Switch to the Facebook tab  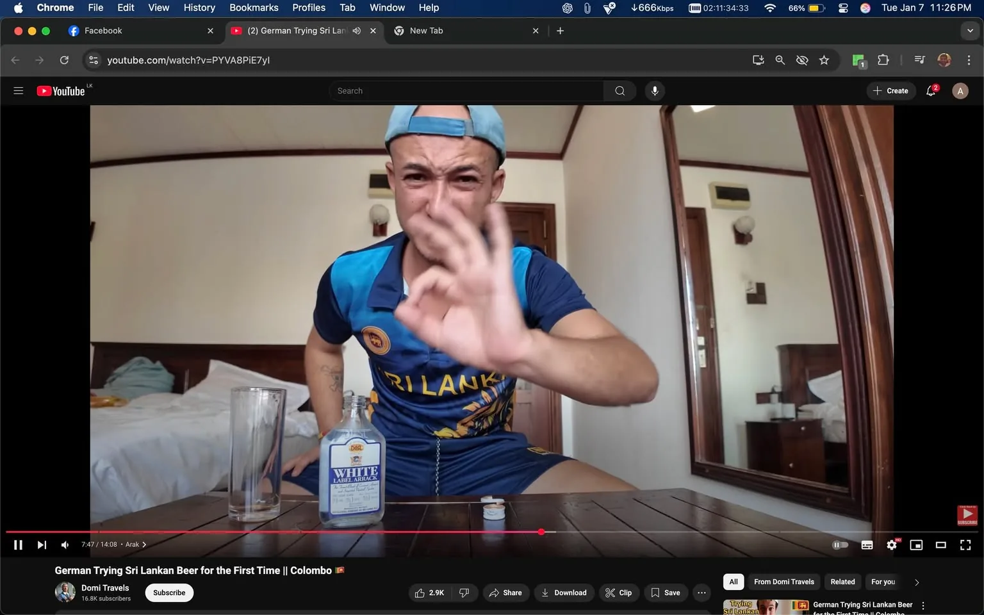point(128,30)
